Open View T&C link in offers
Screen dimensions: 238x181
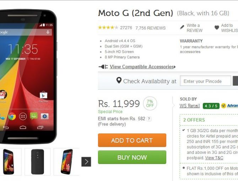214,158
